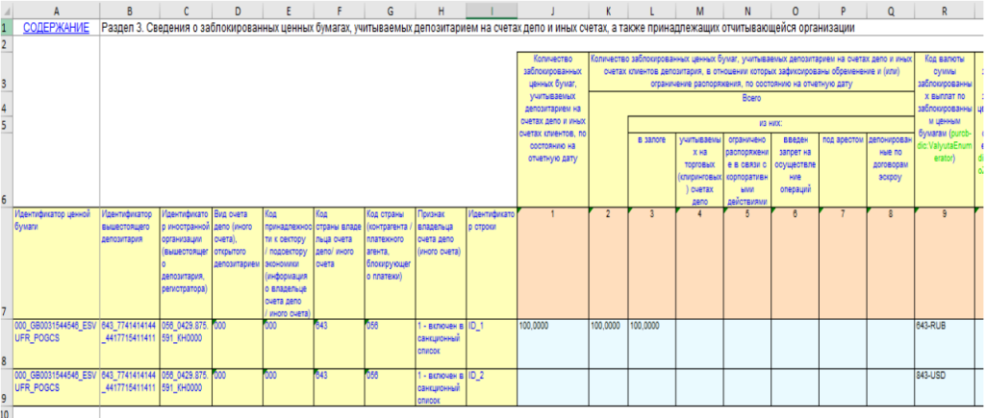Click the 100,0000 value in column J

[552, 327]
